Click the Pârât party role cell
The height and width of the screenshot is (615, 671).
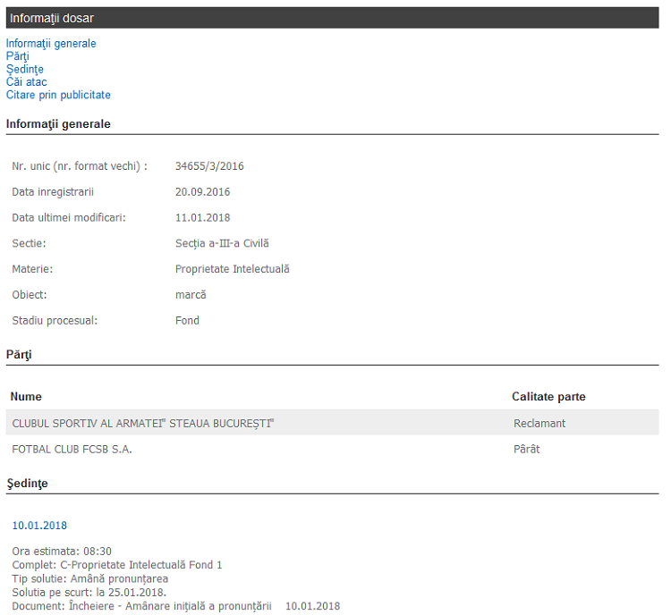(526, 449)
